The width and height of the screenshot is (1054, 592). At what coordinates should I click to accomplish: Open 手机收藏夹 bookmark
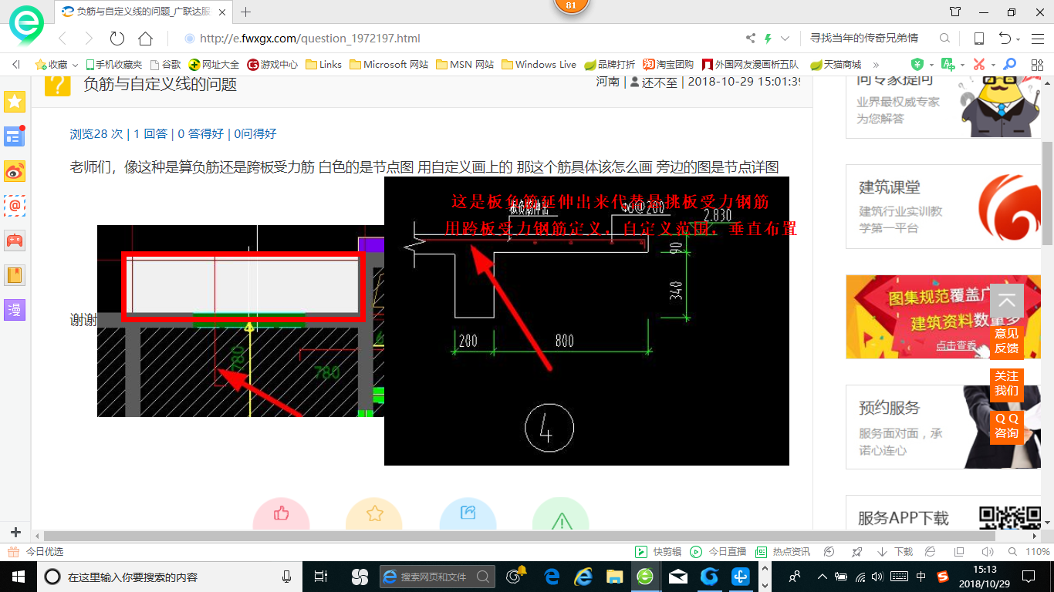tap(113, 65)
